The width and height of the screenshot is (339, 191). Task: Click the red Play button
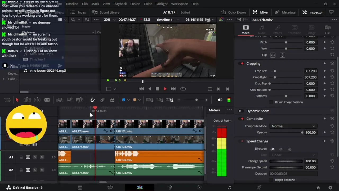tap(165, 89)
